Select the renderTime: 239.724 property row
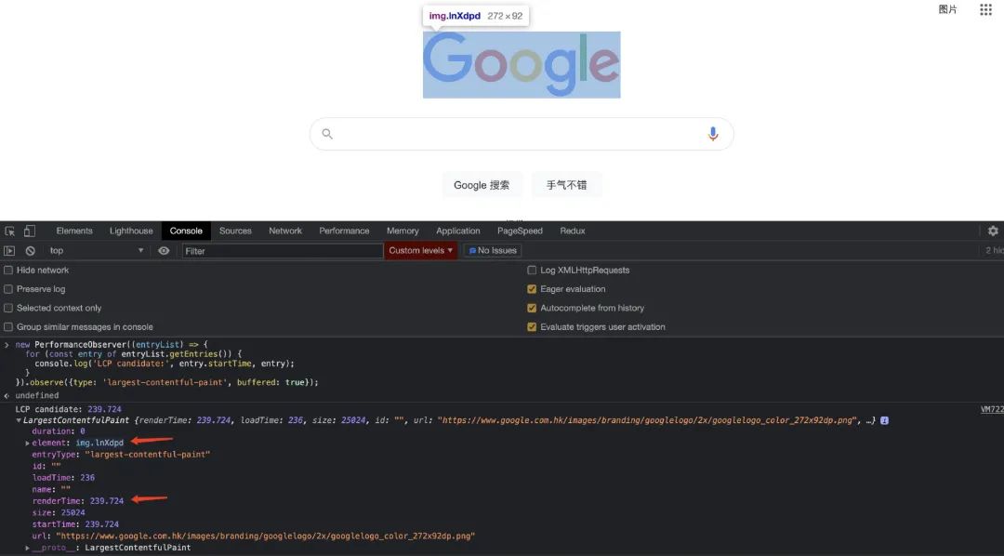This screenshot has height=556, width=1004. pyautogui.click(x=78, y=501)
